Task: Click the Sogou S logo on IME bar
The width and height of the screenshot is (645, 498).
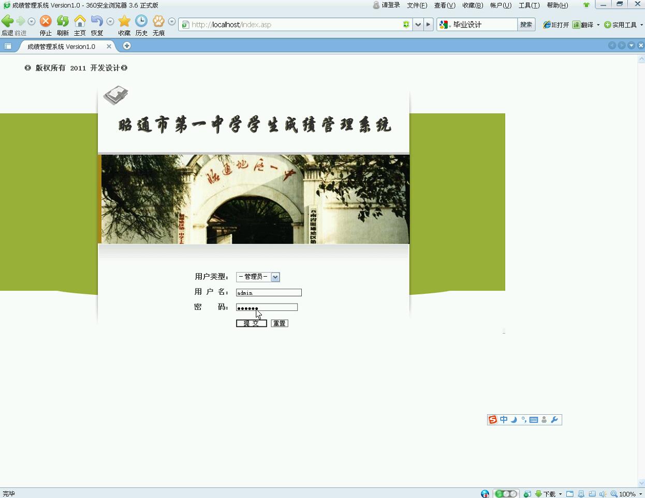Action: click(x=493, y=420)
